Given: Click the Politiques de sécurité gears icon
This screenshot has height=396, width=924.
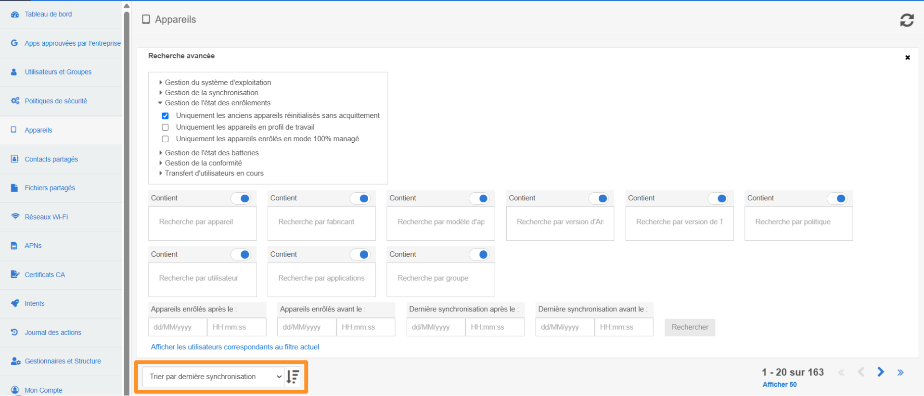Looking at the screenshot, I should click(x=15, y=101).
